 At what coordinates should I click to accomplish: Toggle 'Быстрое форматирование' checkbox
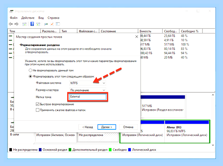coord(37,104)
